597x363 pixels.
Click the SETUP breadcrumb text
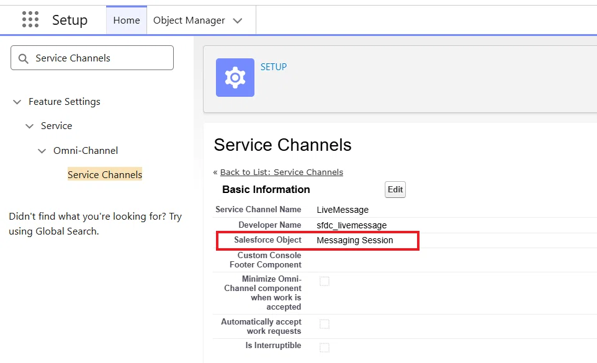click(274, 67)
